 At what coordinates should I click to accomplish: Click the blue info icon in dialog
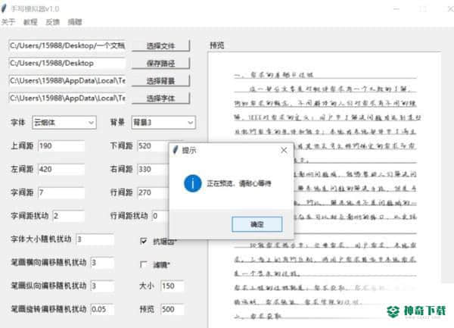(193, 183)
